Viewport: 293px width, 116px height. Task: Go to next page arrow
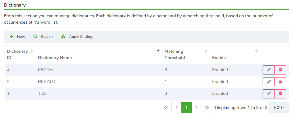(196, 108)
